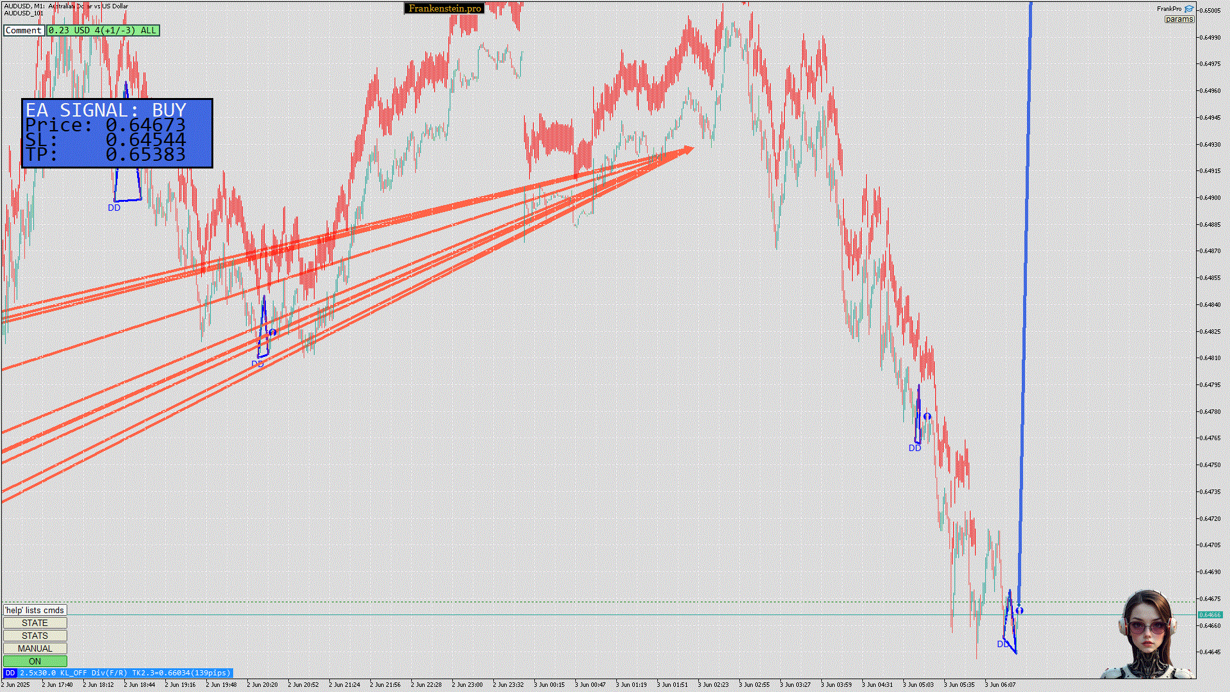Click the STATE button
The width and height of the screenshot is (1230, 692).
tap(35, 623)
